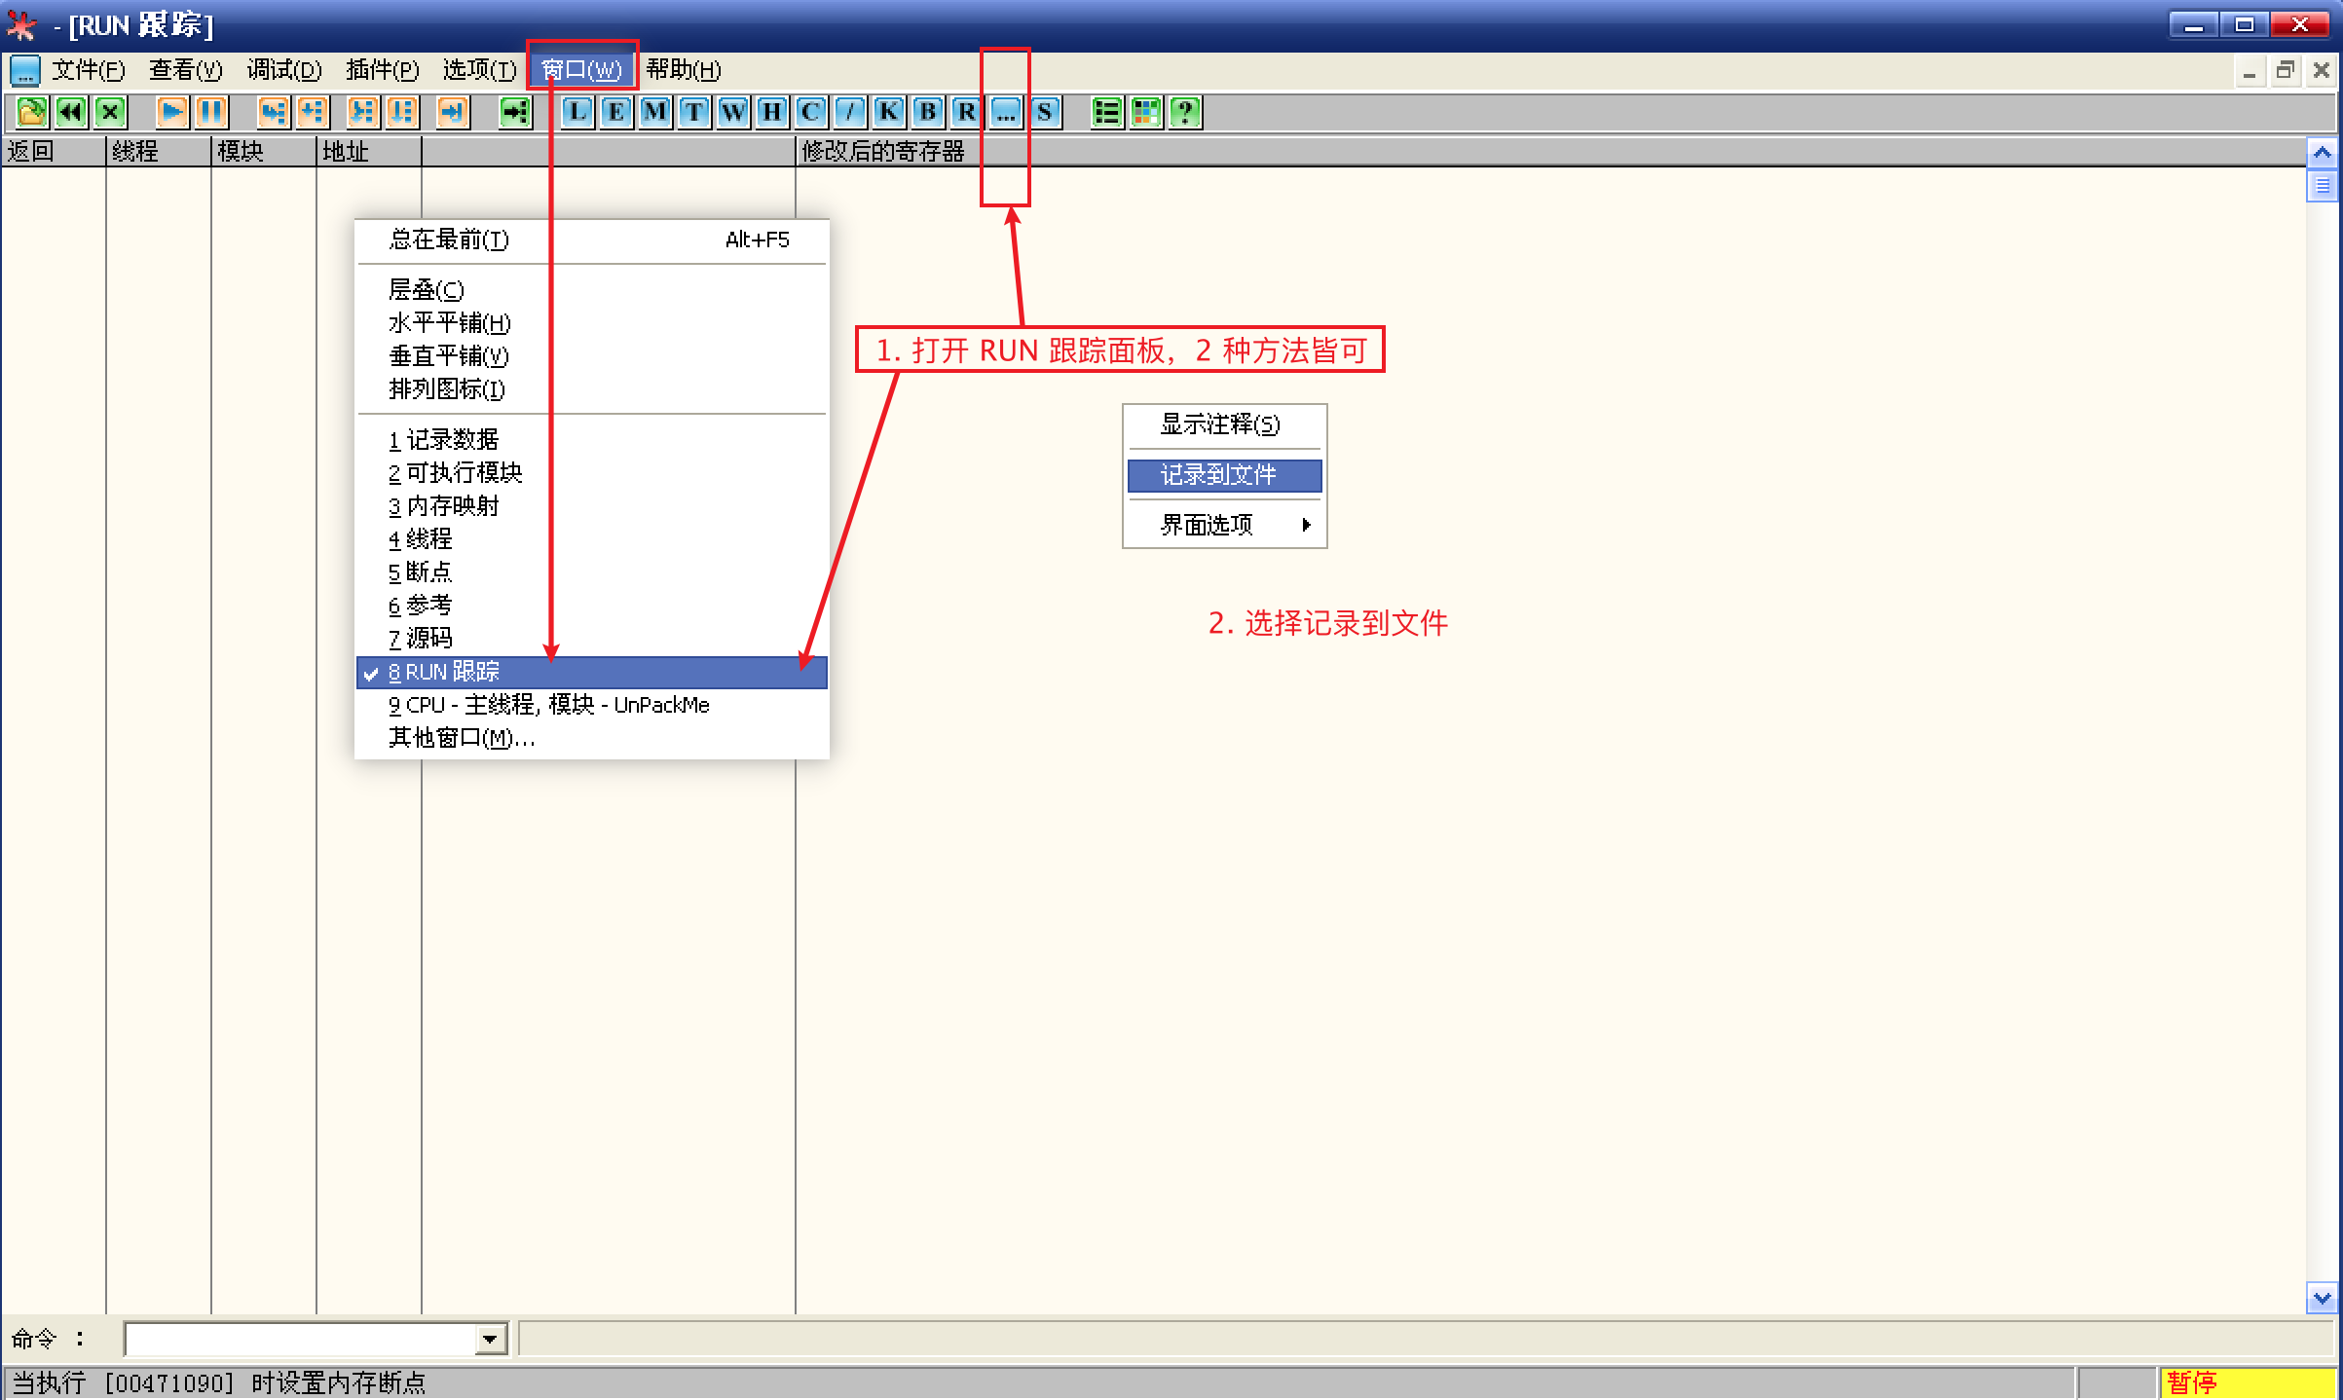2343x1400 pixels.
Task: Click the Restart program rewind icon
Action: point(71,112)
